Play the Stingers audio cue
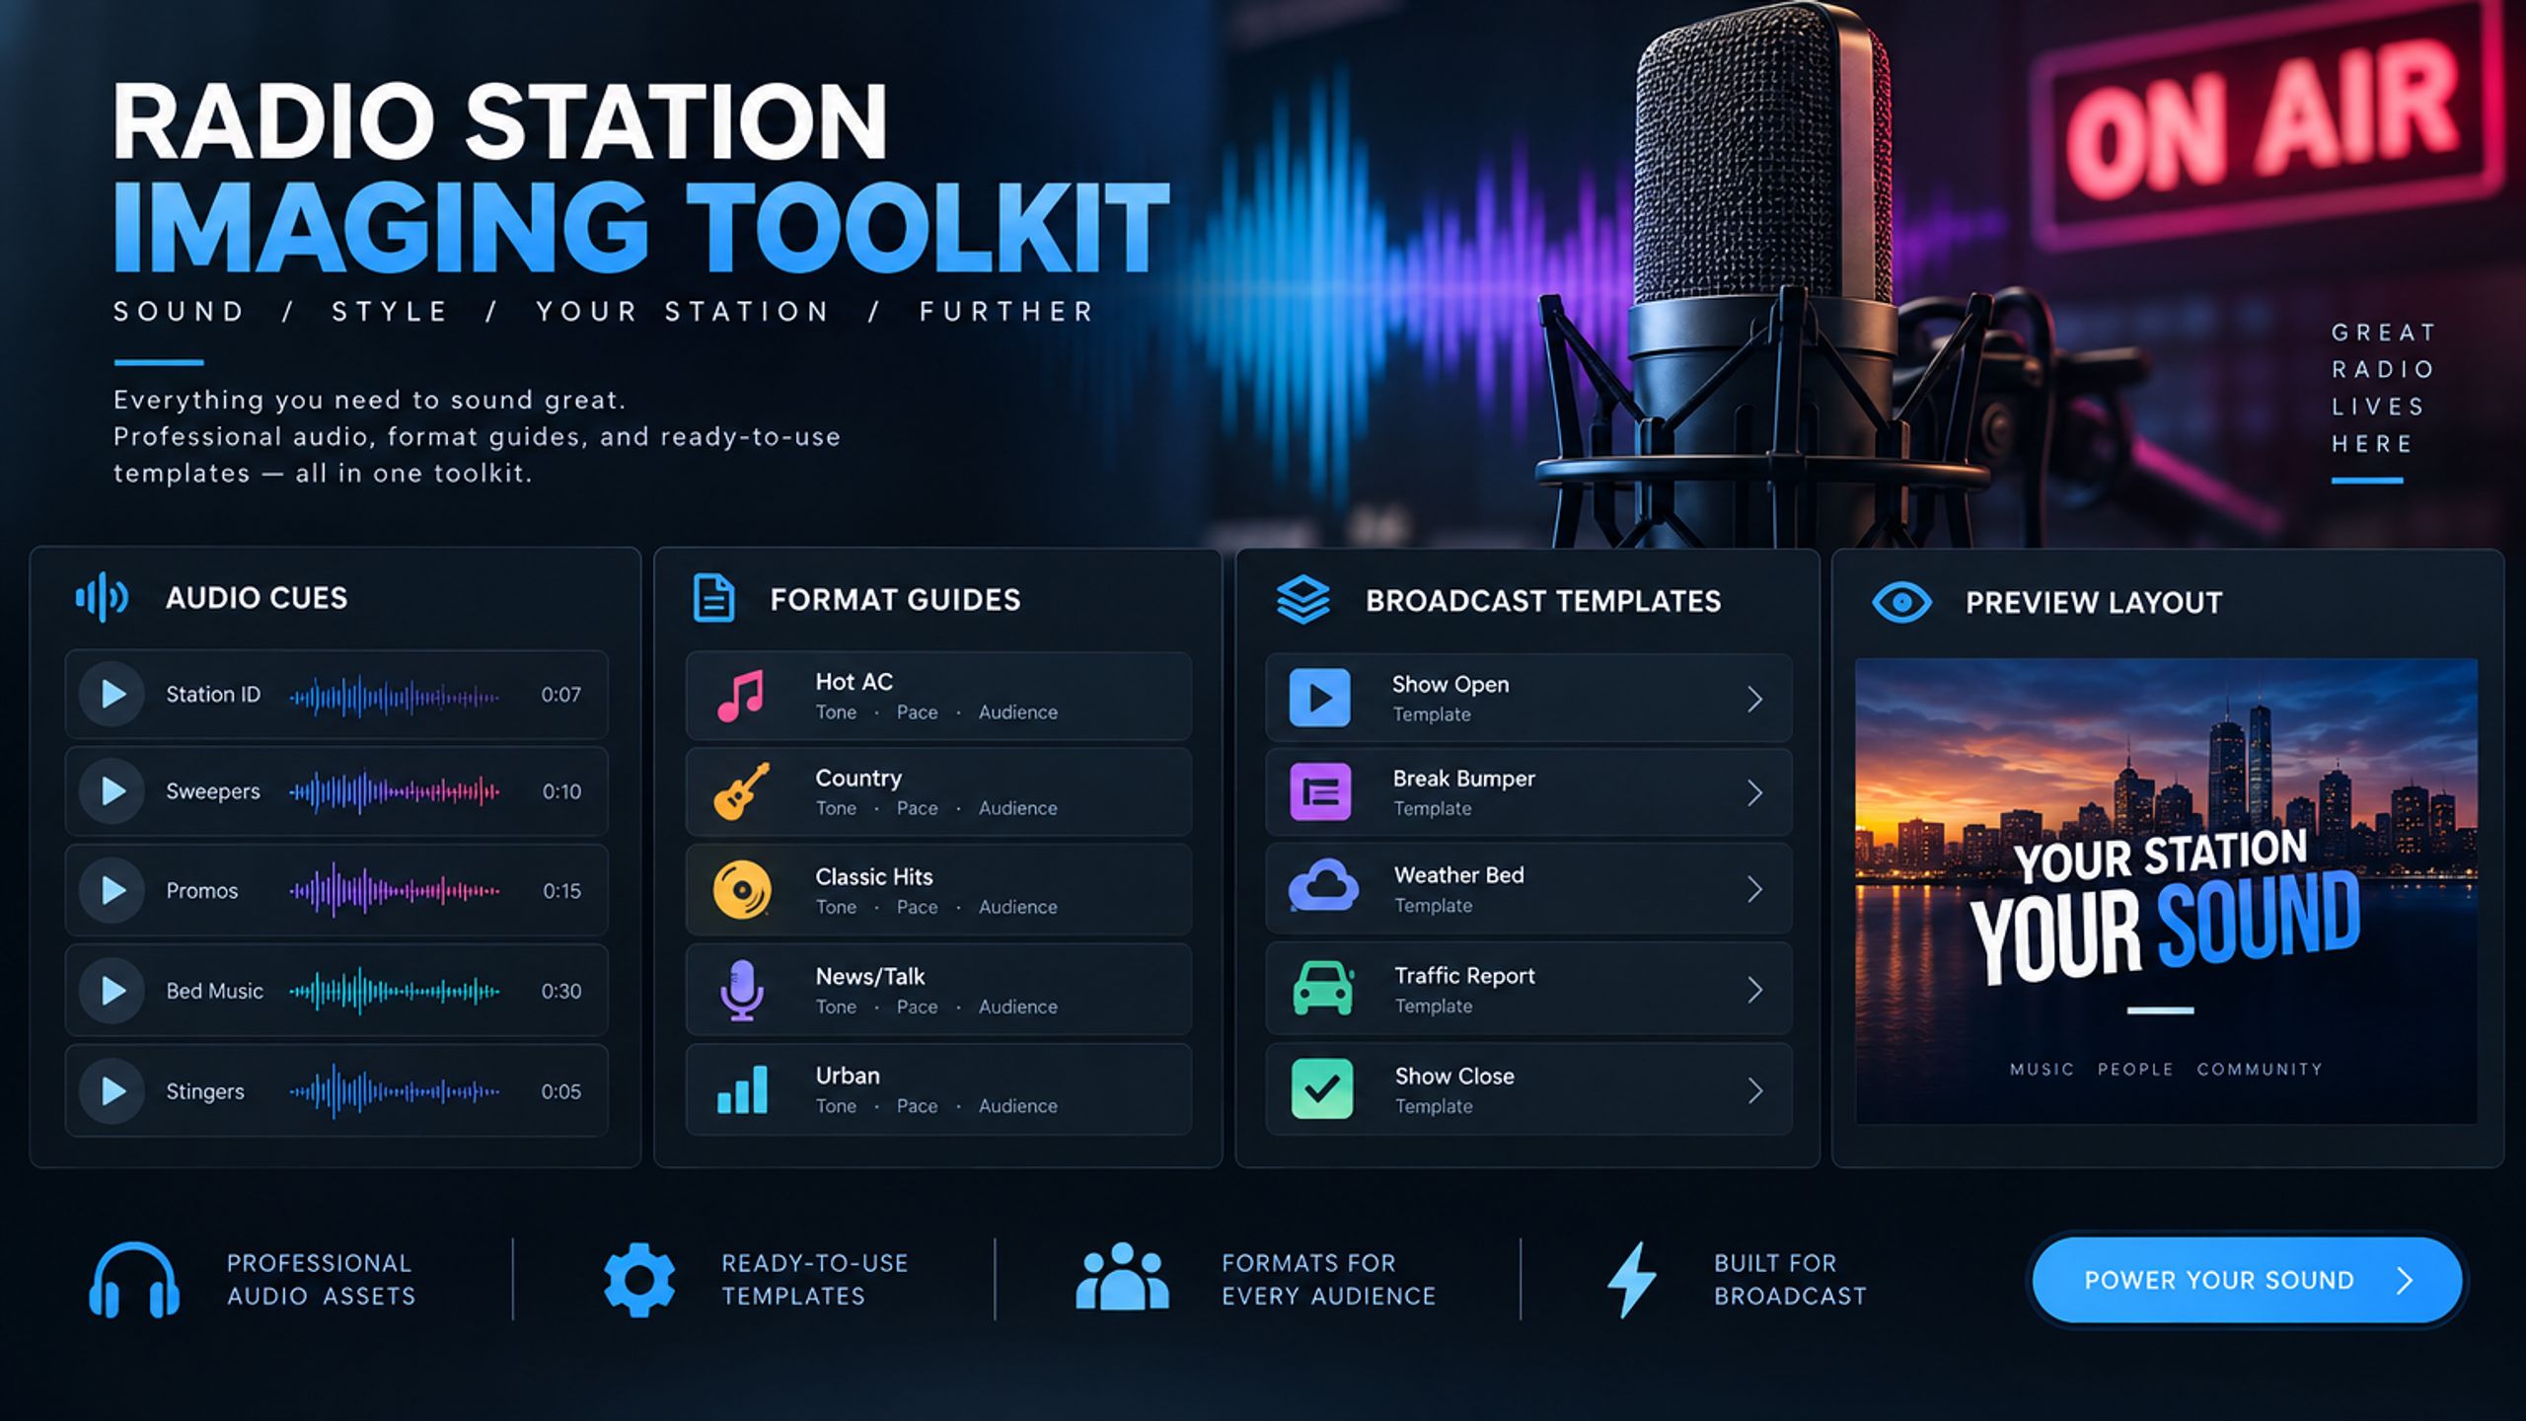Image resolution: width=2526 pixels, height=1421 pixels. tap(111, 1090)
